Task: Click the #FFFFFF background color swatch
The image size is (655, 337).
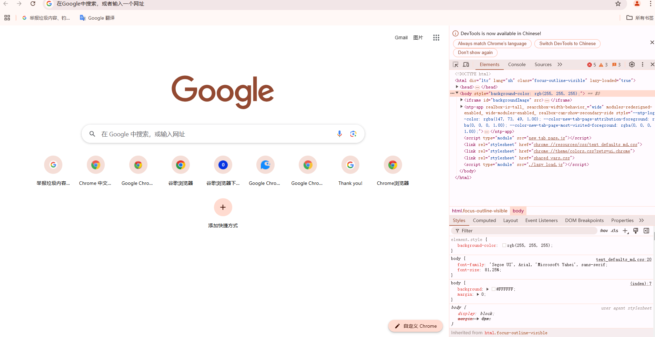Action: [493, 289]
